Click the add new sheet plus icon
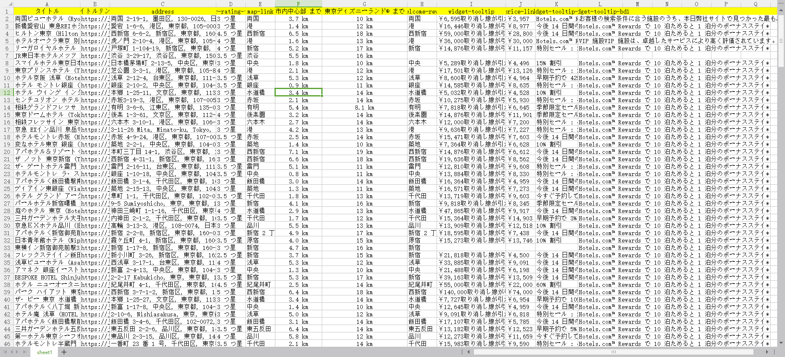The width and height of the screenshot is (785, 357). 64,352
